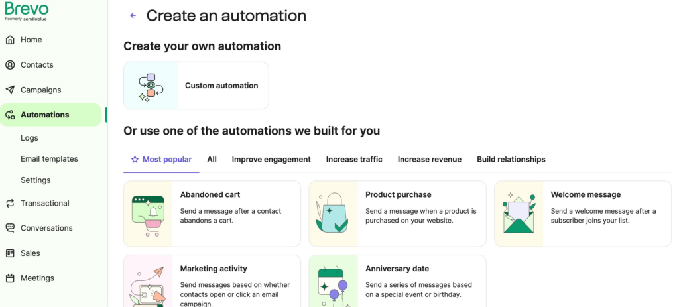Image resolution: width=679 pixels, height=307 pixels.
Task: Switch to the All tab
Action: point(212,160)
